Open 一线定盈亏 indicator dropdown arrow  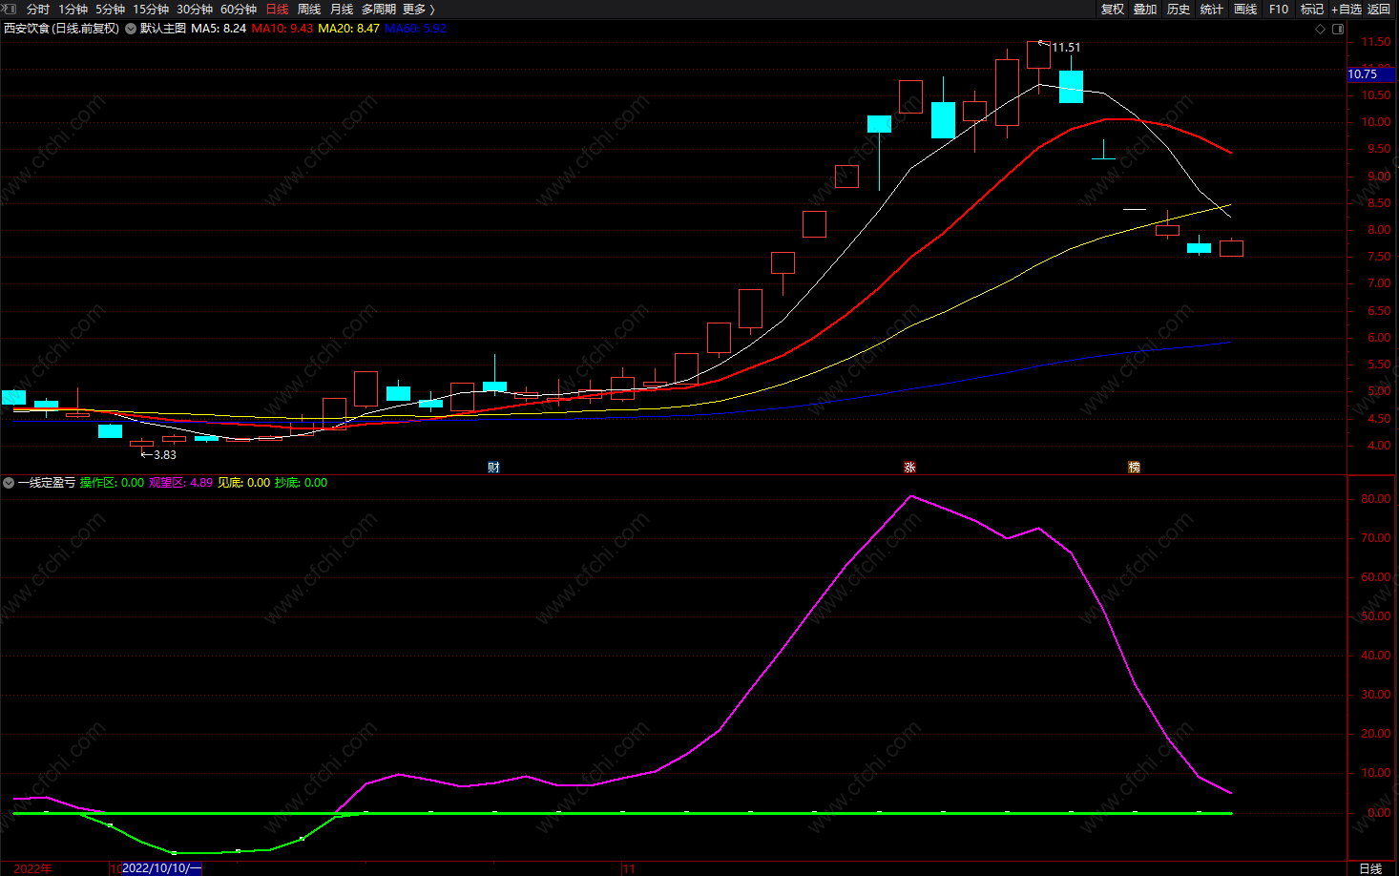tap(9, 483)
